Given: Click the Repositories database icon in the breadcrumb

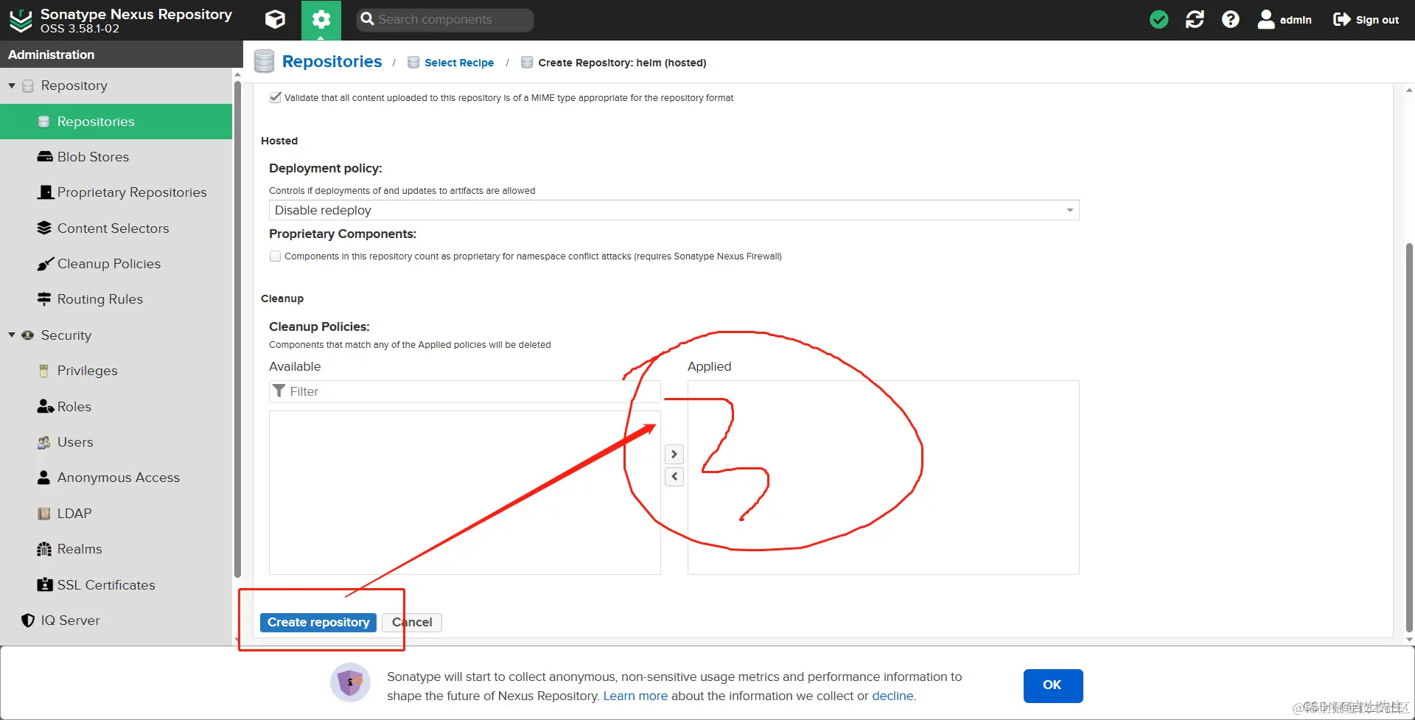Looking at the screenshot, I should [x=264, y=61].
